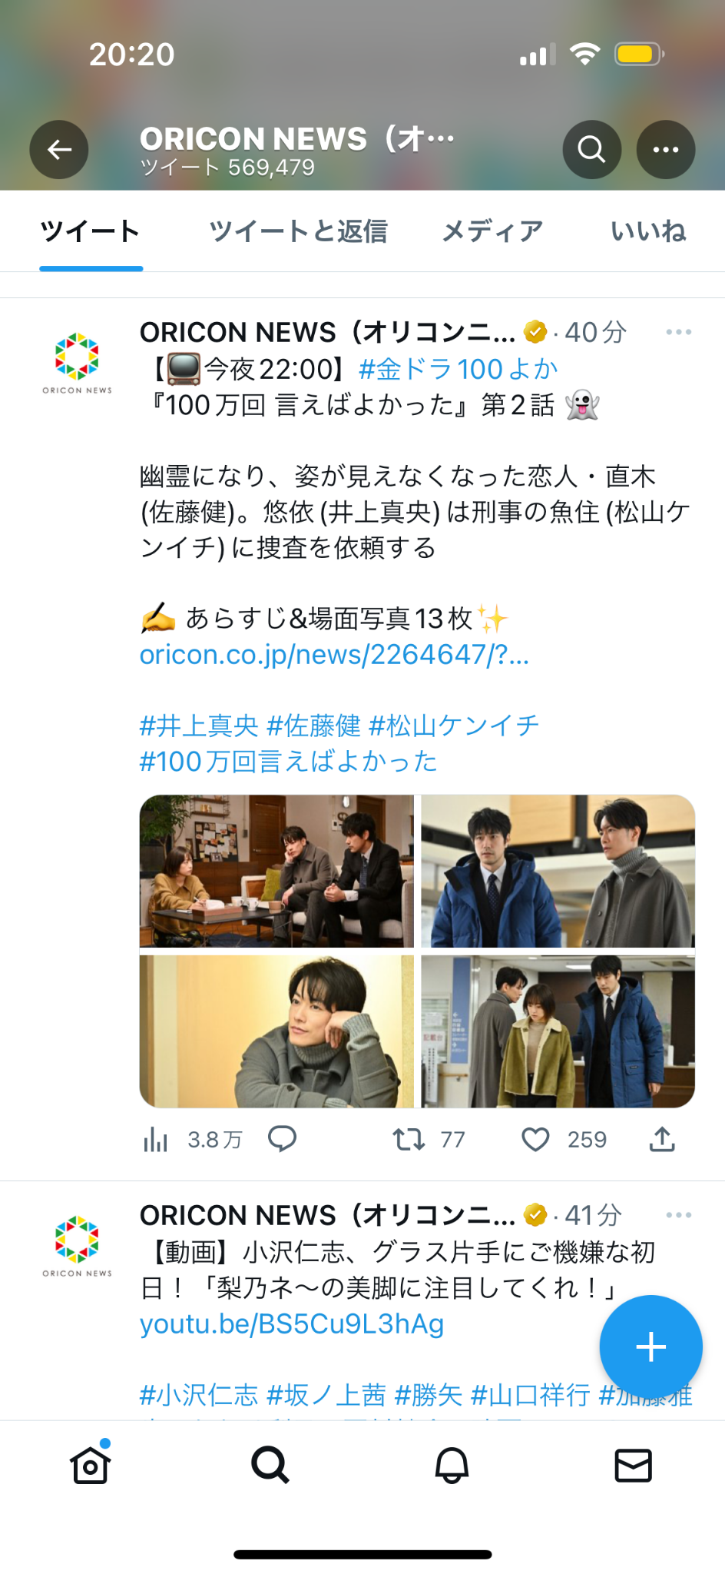Open notifications bell tab
Screen dimensions: 725x1574
click(452, 1466)
